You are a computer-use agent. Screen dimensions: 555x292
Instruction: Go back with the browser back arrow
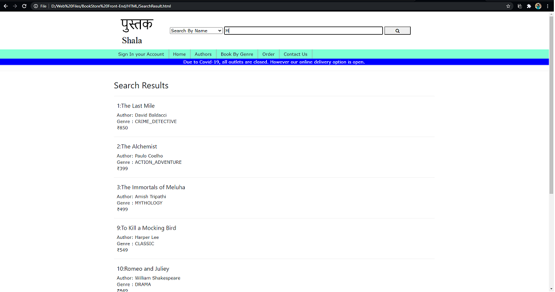click(x=6, y=6)
